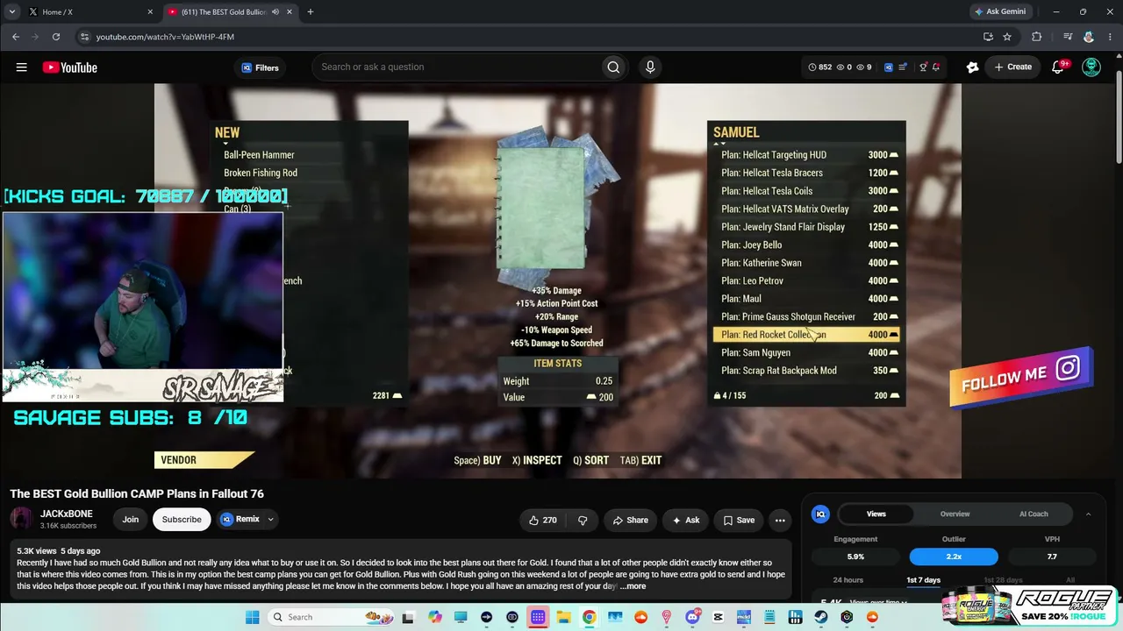Select the 1st 7 days tab
Viewport: 1123px width, 631px height.
[x=923, y=580]
